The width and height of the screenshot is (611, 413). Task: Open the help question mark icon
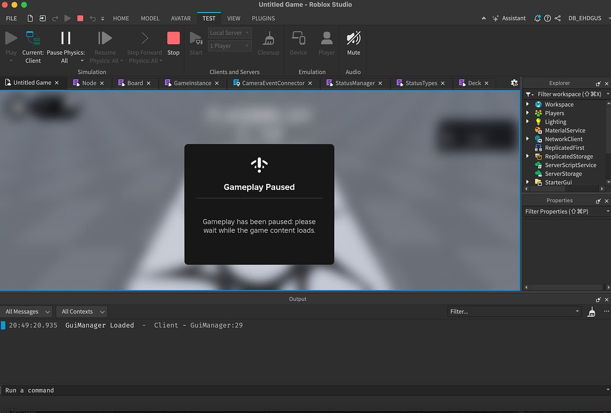click(548, 19)
